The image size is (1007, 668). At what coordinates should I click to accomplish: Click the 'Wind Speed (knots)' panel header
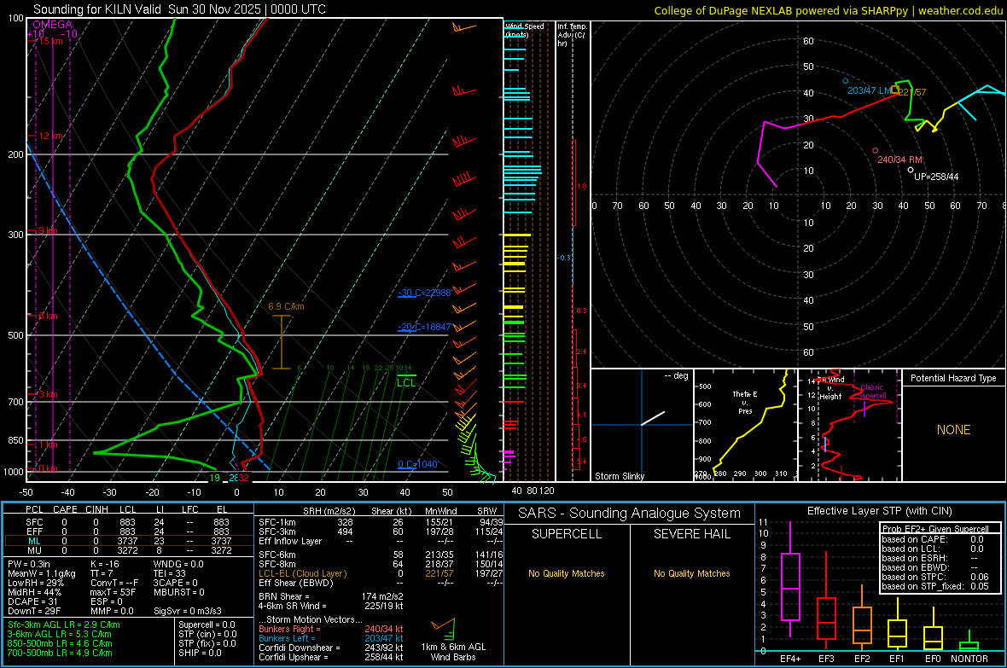[x=524, y=30]
